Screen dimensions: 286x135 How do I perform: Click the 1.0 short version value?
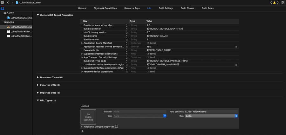[x=148, y=25]
